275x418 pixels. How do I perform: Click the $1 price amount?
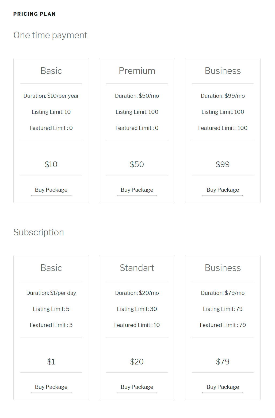pyautogui.click(x=51, y=362)
